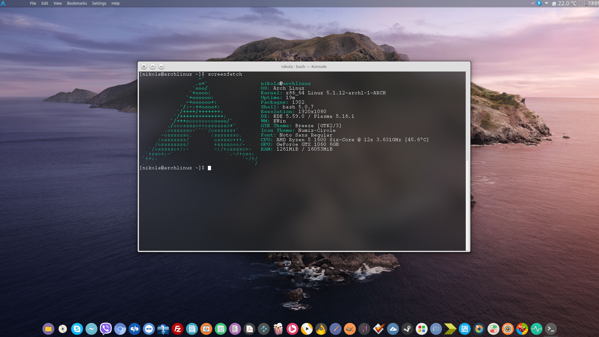The width and height of the screenshot is (599, 337).
Task: Launch the paintbrush drawing app in dock
Action: point(336,329)
